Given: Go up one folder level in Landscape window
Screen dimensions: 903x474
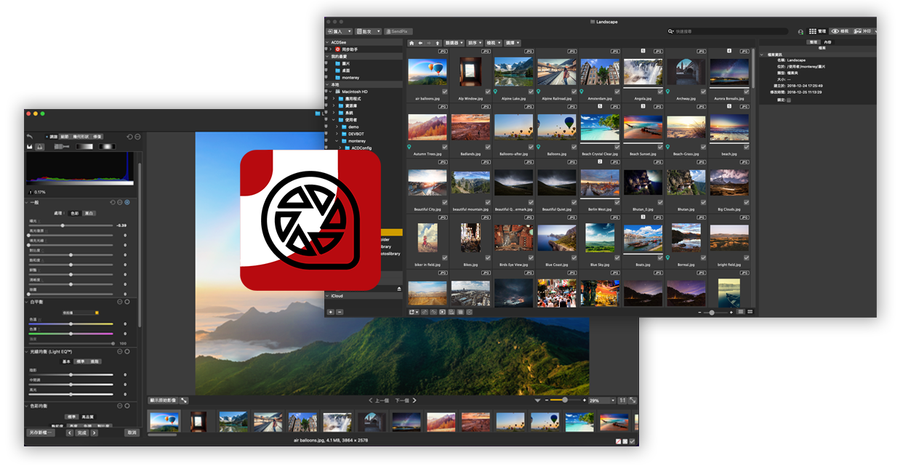Looking at the screenshot, I should click(x=437, y=43).
